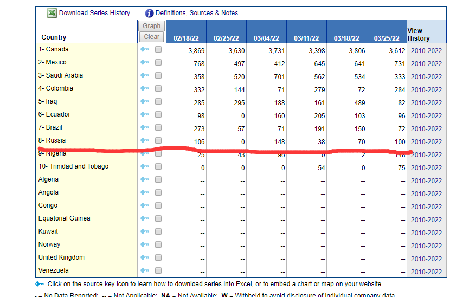Image resolution: width=456 pixels, height=297 pixels.
Task: Click Canada's 02/18/22 value 3,869
Action: (197, 51)
